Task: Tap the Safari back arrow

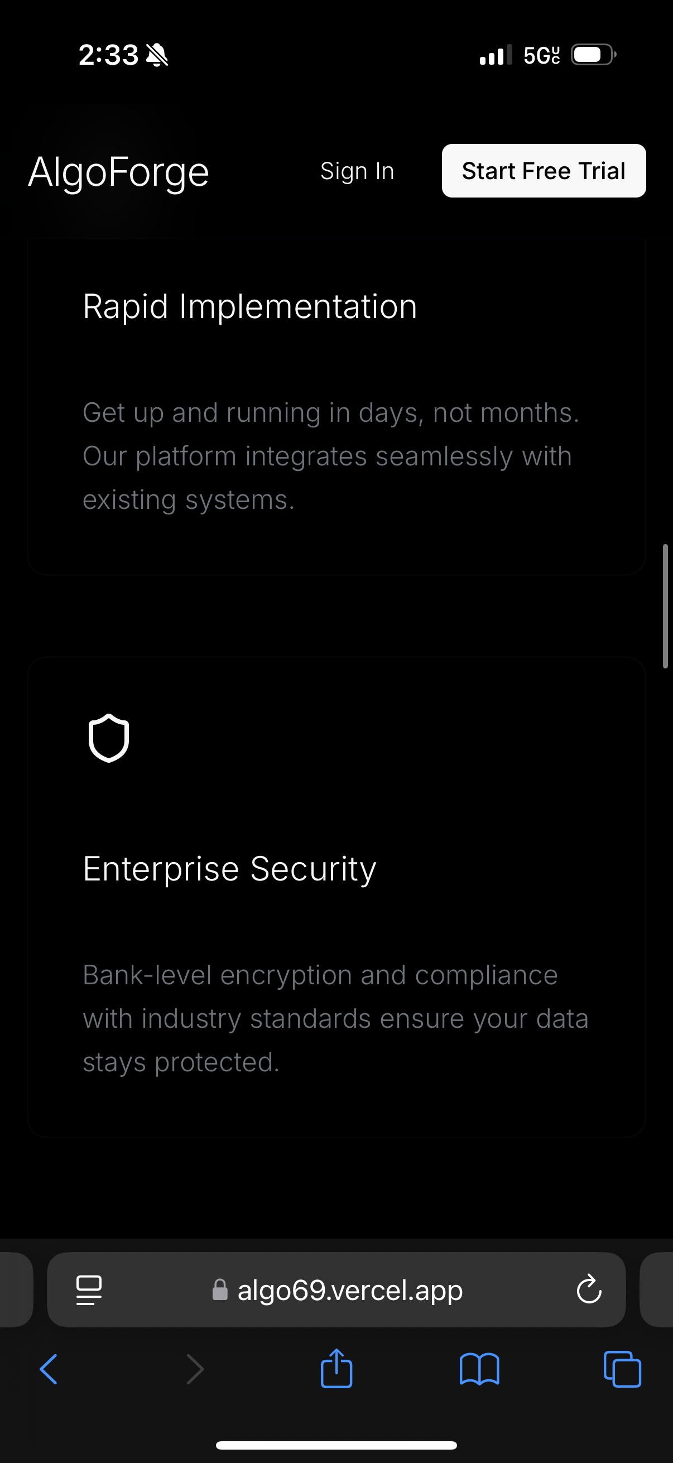Action: (x=49, y=1369)
